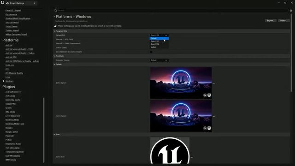Click the left picker icon on Game Splash image
Viewport: 295px width, 166px height.
tap(205, 128)
